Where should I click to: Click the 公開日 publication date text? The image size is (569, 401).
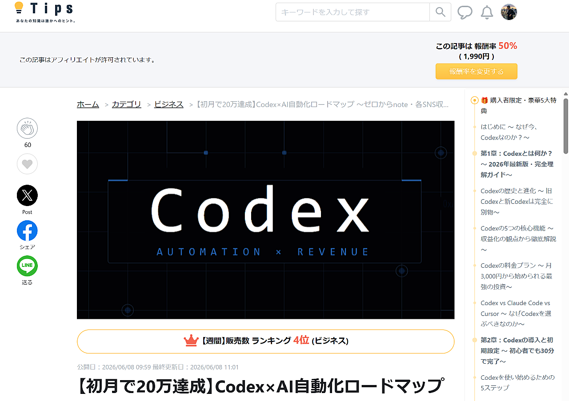(114, 367)
